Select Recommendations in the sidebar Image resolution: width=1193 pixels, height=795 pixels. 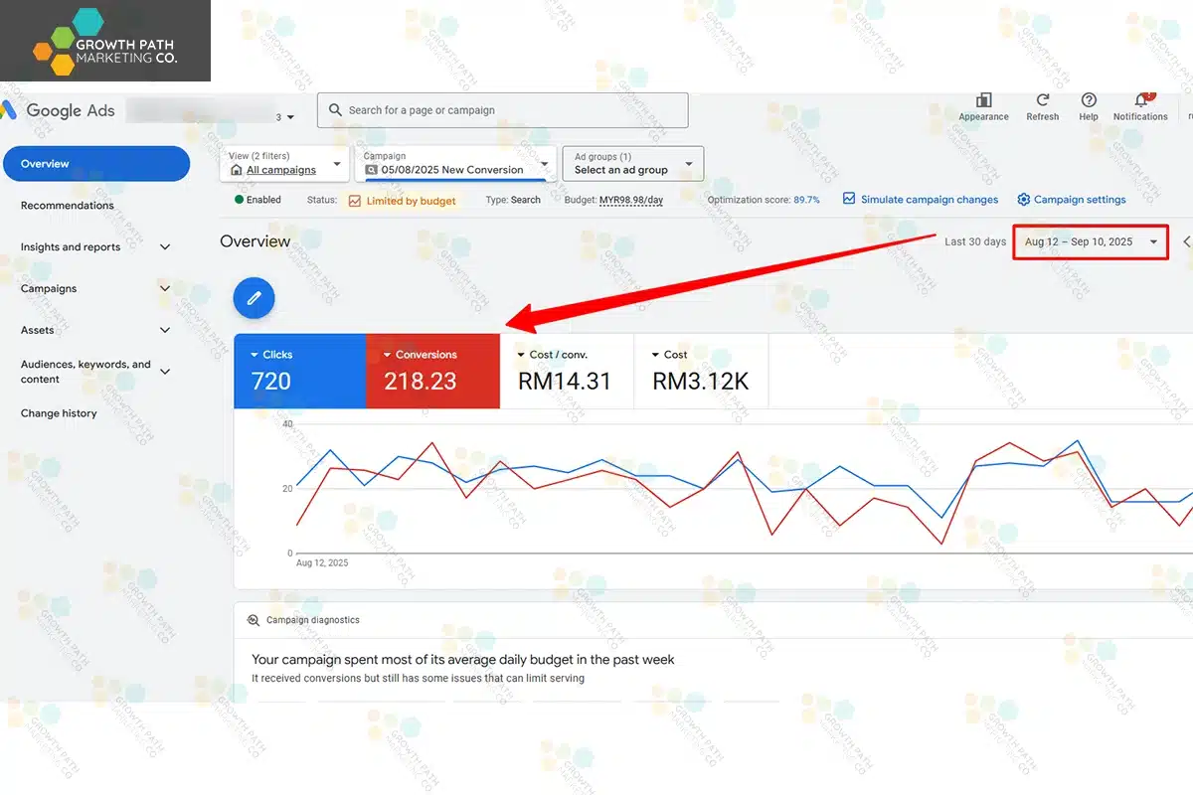point(68,206)
